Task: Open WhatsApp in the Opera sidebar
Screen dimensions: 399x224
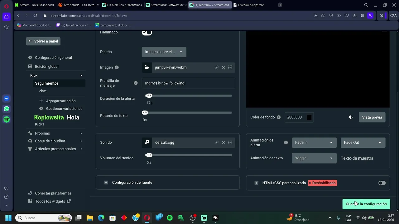Action: point(7,109)
